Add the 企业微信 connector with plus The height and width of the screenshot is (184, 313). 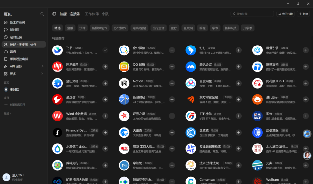click(172, 50)
